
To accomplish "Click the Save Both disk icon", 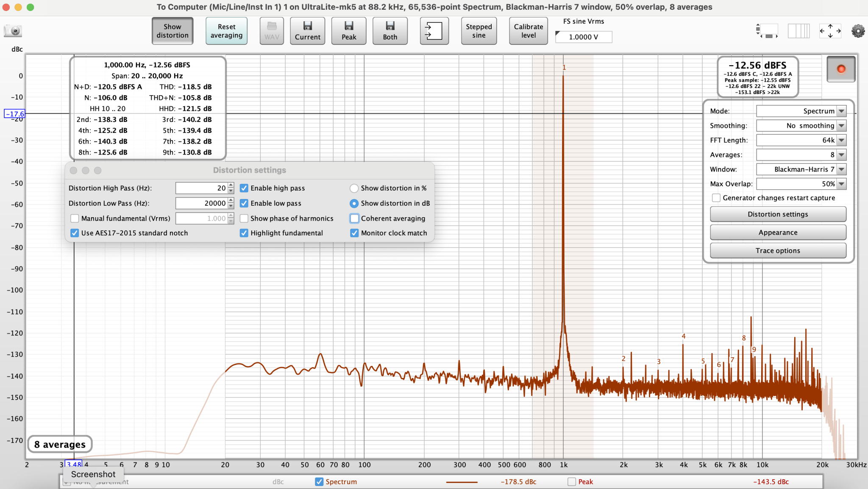I will 390,31.
